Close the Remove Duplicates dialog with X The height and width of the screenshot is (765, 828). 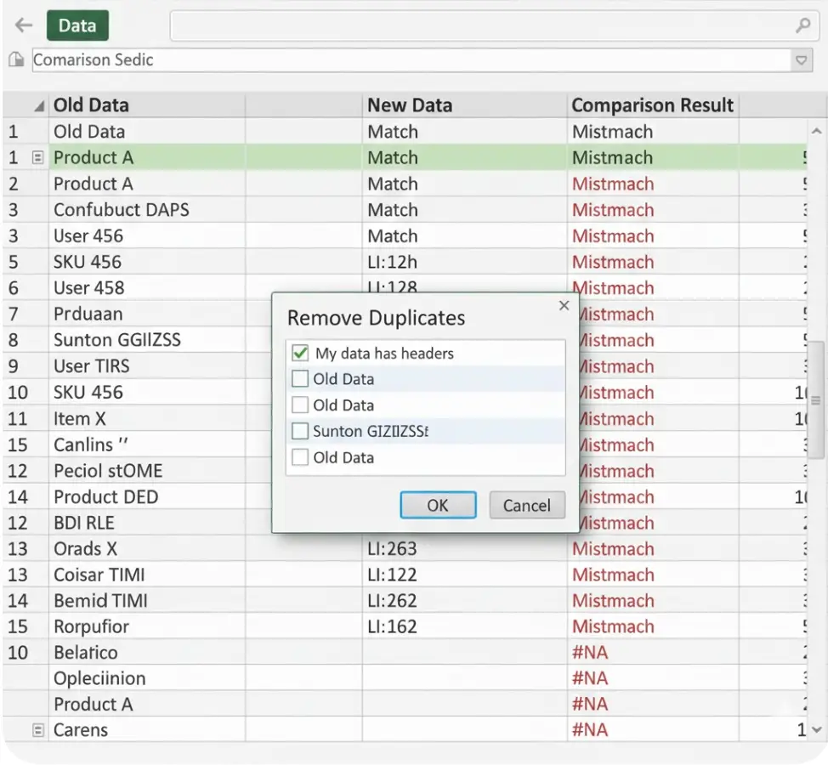pyautogui.click(x=564, y=305)
